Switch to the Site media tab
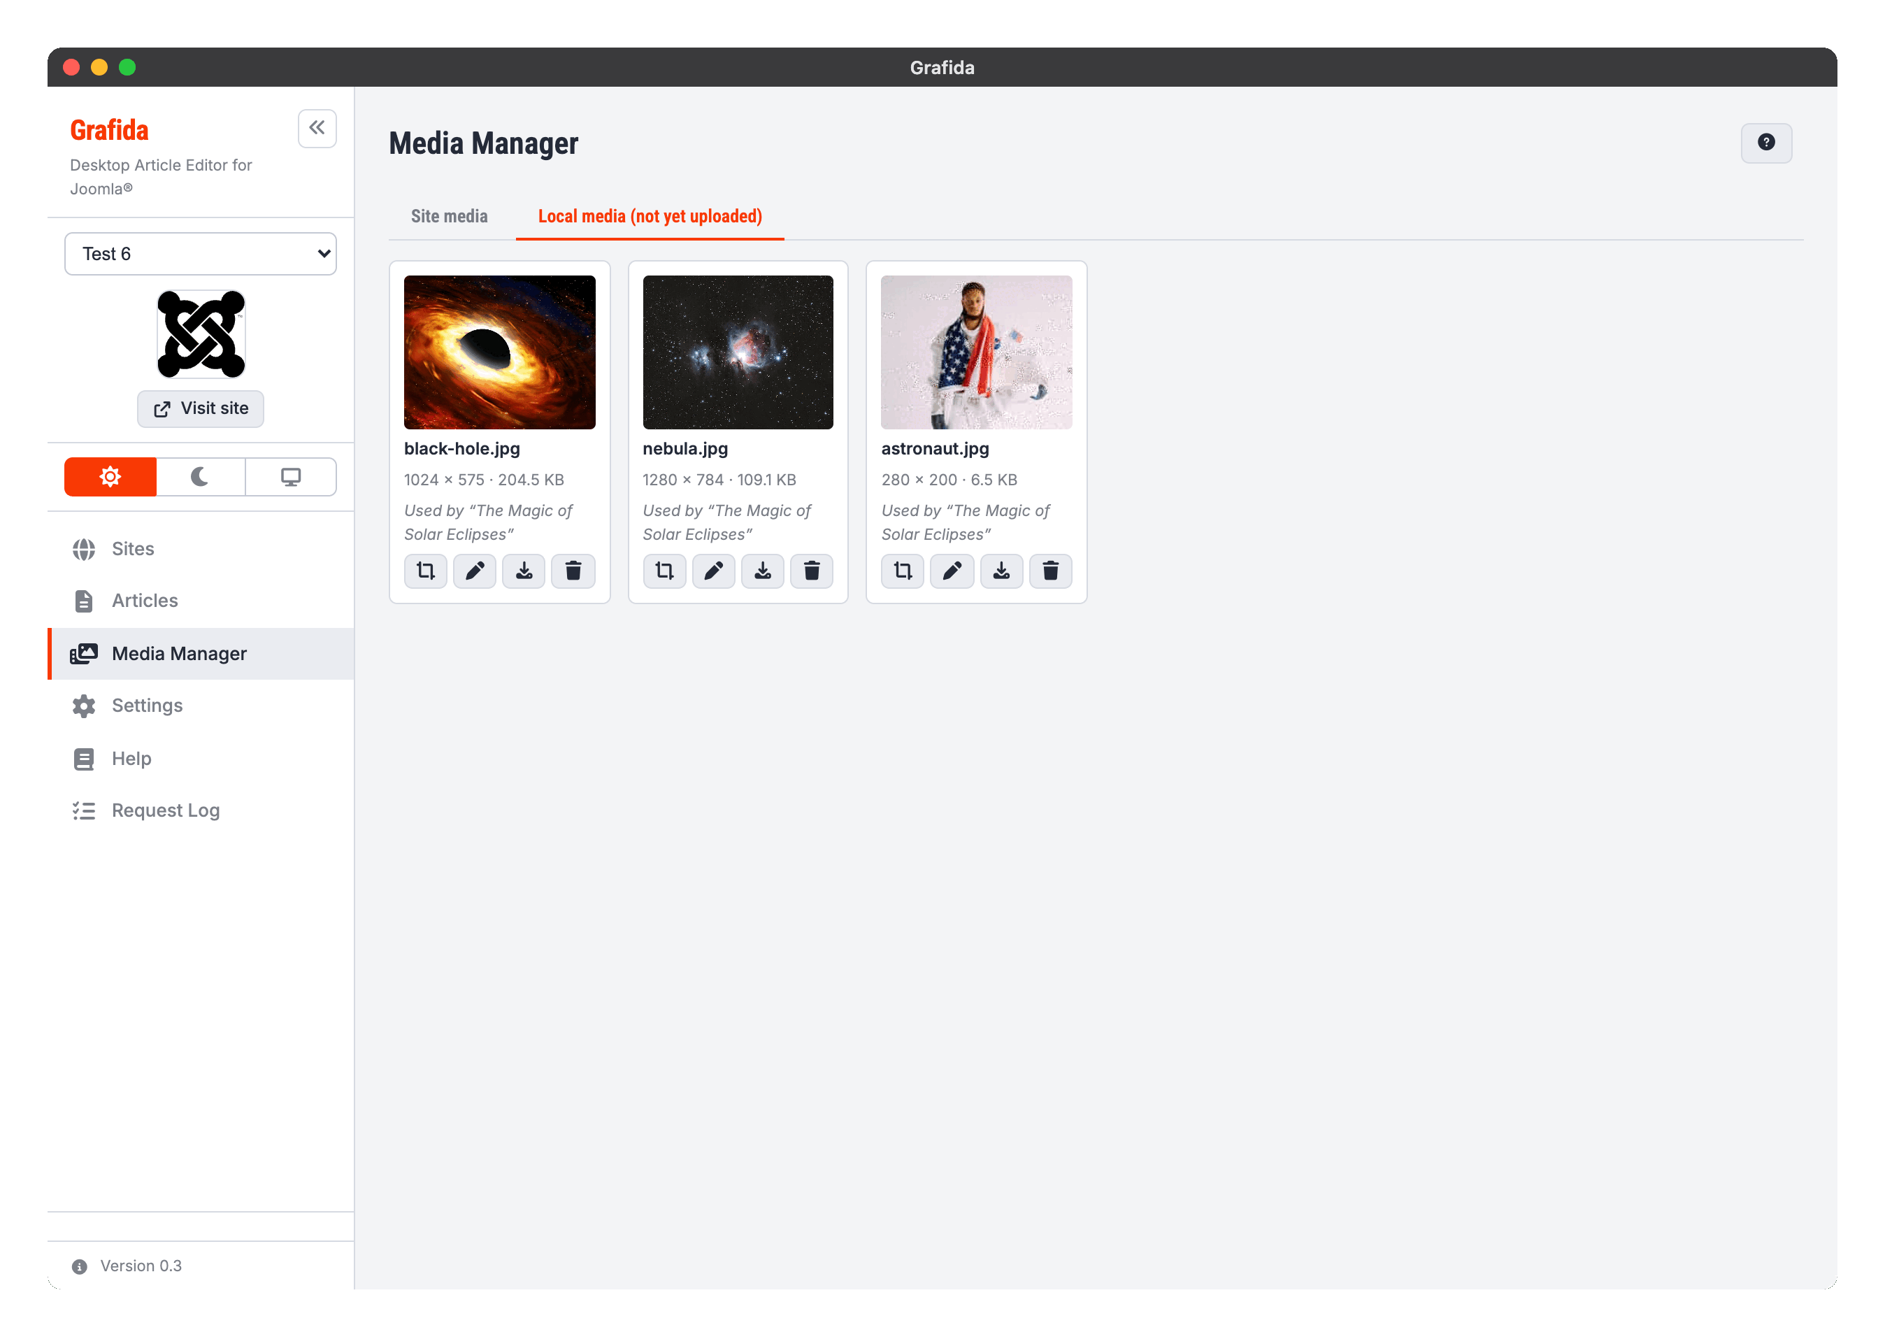This screenshot has width=1885, height=1337. coord(450,217)
